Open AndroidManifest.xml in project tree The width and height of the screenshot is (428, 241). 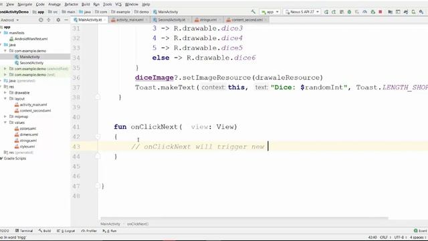[28, 39]
